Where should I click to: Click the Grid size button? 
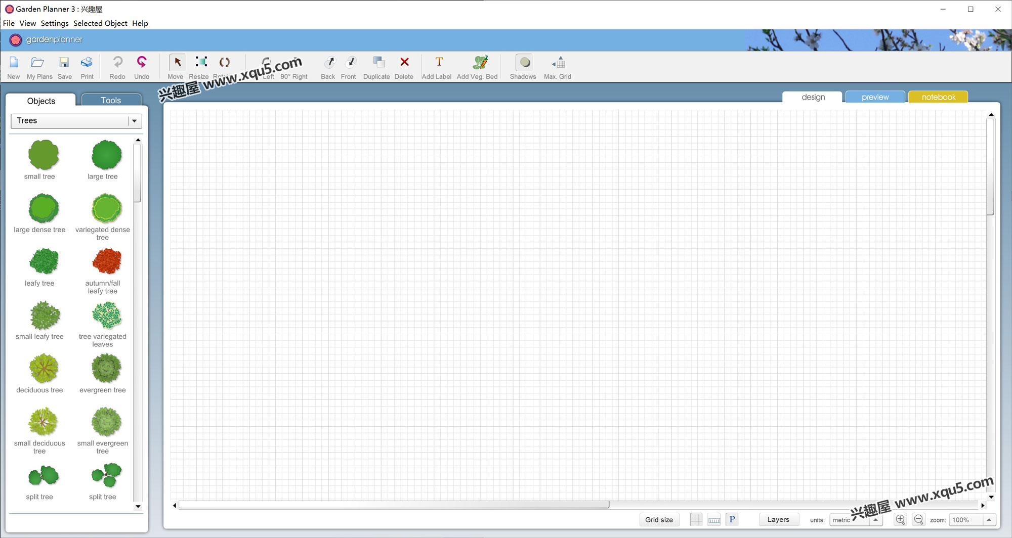pyautogui.click(x=659, y=519)
